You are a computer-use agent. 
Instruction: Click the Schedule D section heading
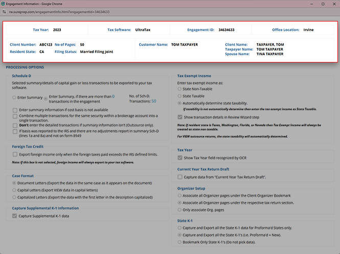coord(21,76)
